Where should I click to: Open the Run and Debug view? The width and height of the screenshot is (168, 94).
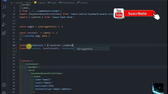(4, 24)
